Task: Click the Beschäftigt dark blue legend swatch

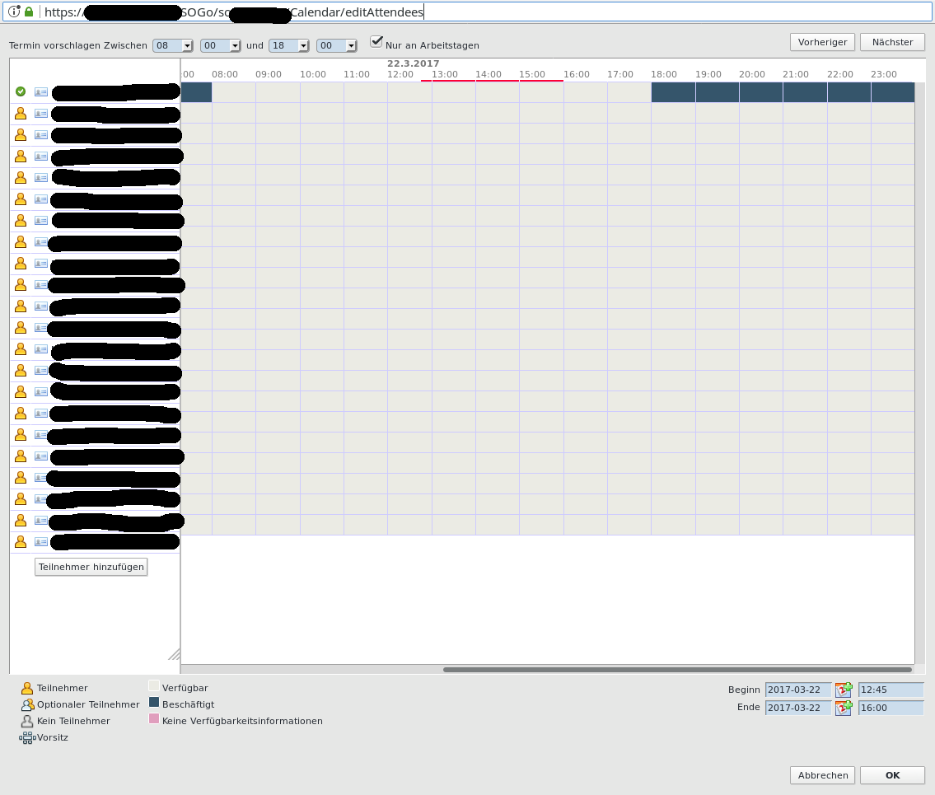Action: (154, 703)
